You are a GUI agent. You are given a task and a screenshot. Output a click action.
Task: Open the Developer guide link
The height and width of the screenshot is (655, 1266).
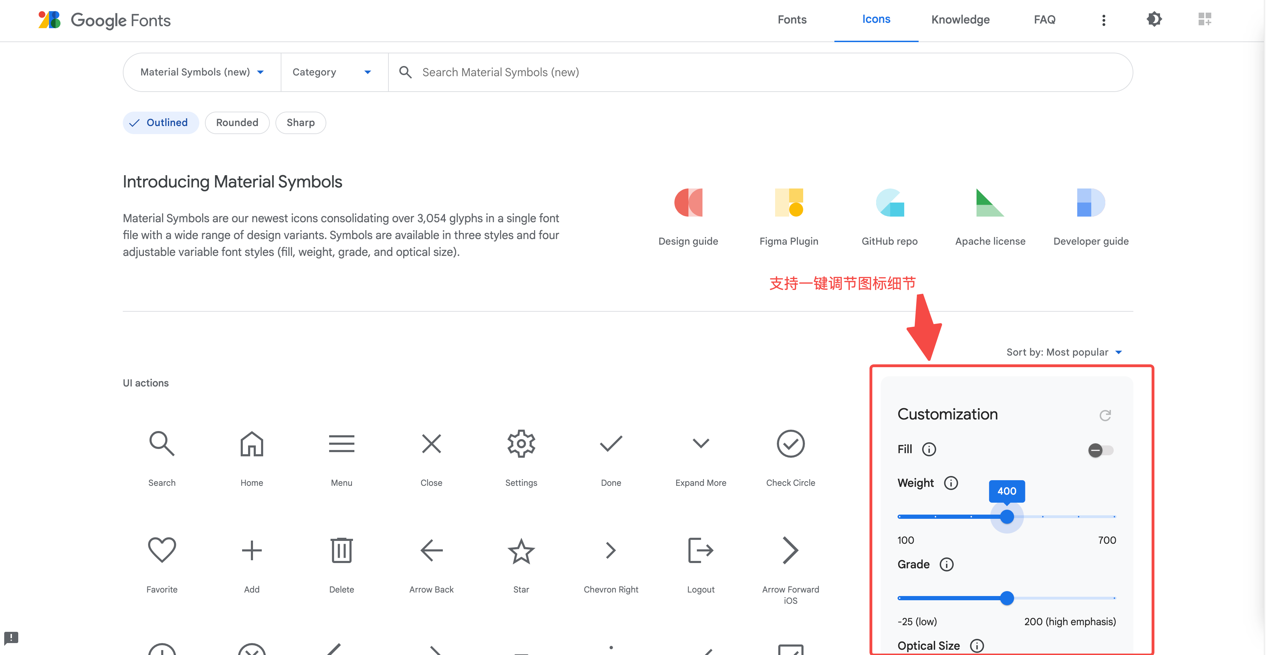(1091, 217)
